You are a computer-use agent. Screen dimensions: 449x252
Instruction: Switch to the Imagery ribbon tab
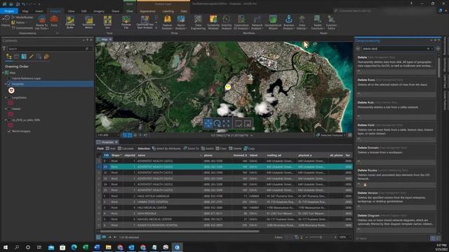point(99,11)
